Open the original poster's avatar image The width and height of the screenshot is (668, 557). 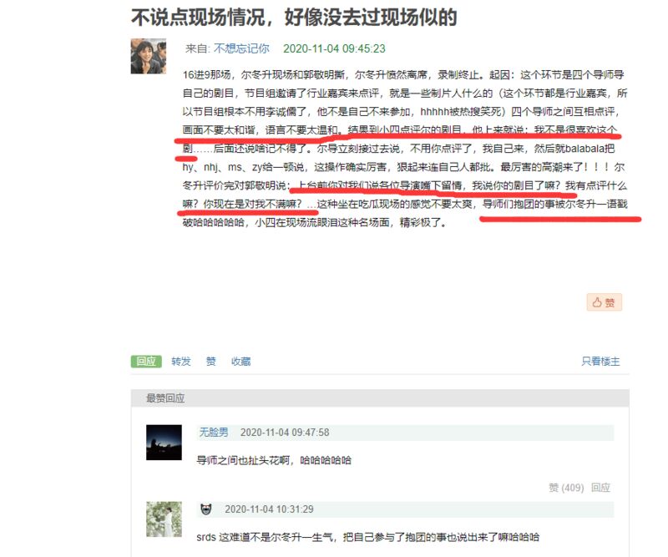(149, 56)
